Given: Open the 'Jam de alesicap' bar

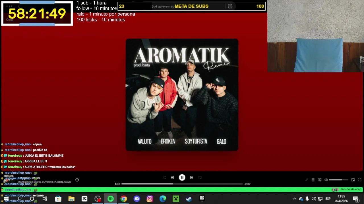Looking at the screenshot, I should (x=182, y=190).
